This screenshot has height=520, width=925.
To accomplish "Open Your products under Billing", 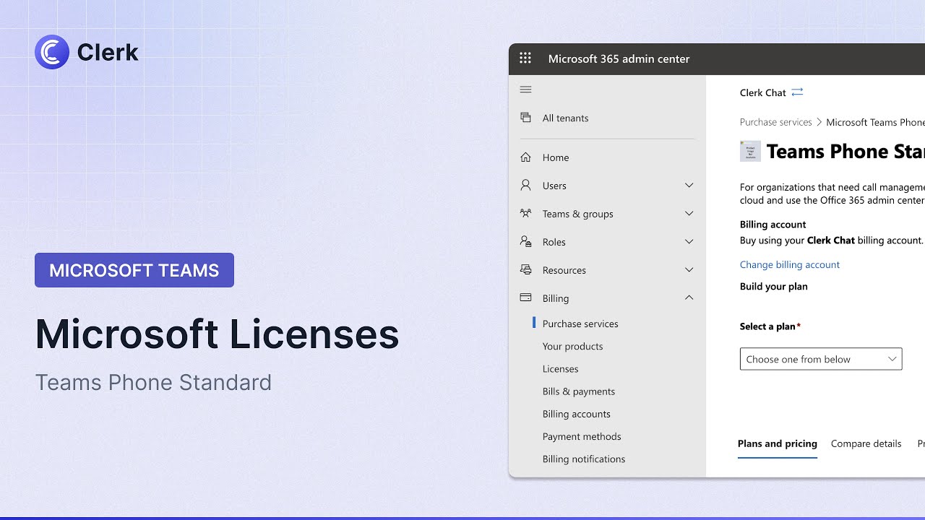I will 572,346.
